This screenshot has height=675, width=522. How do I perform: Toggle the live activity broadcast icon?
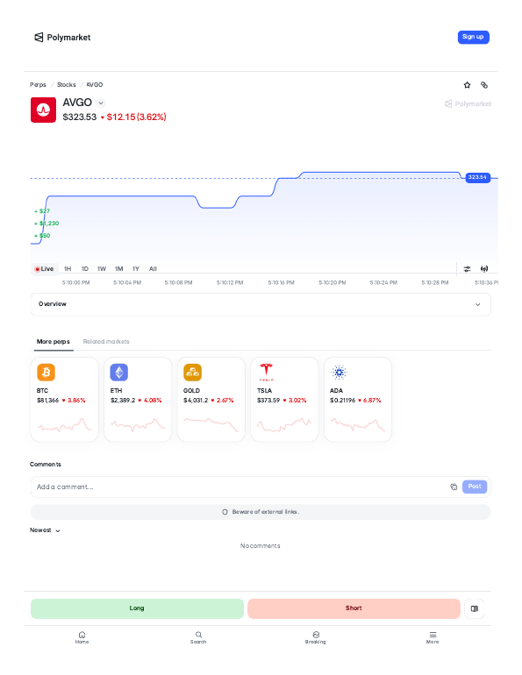(x=484, y=268)
